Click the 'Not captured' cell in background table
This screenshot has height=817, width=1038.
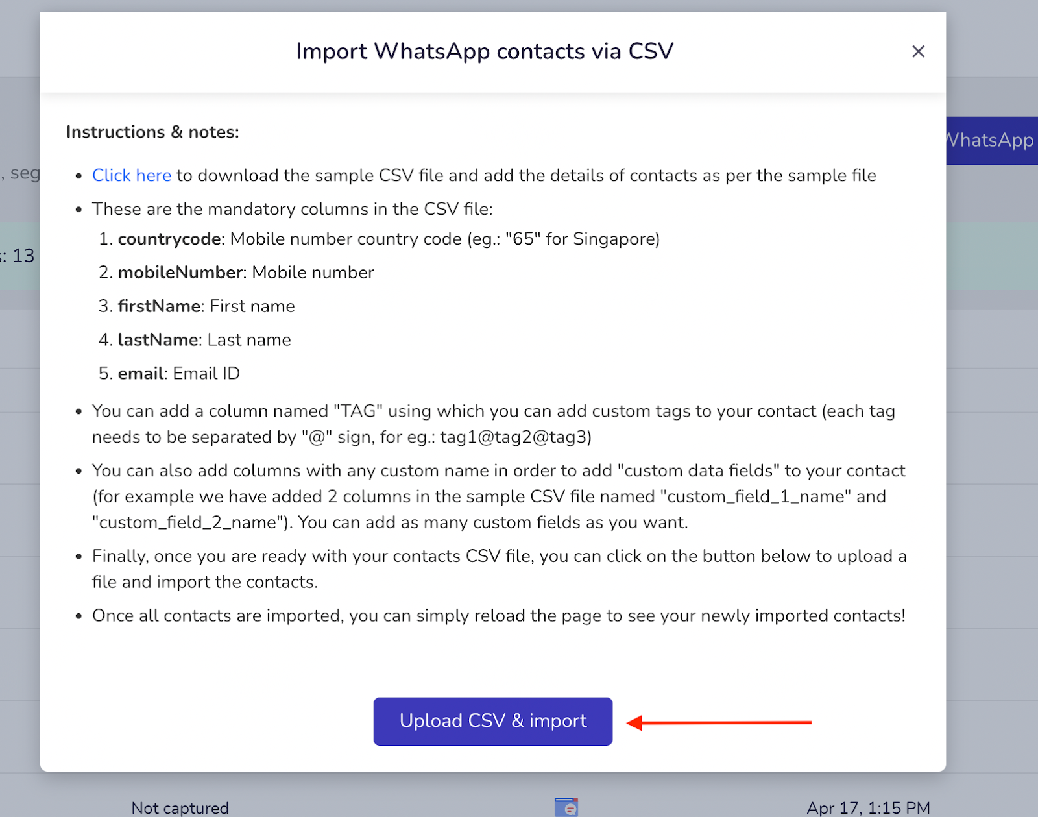(x=180, y=808)
